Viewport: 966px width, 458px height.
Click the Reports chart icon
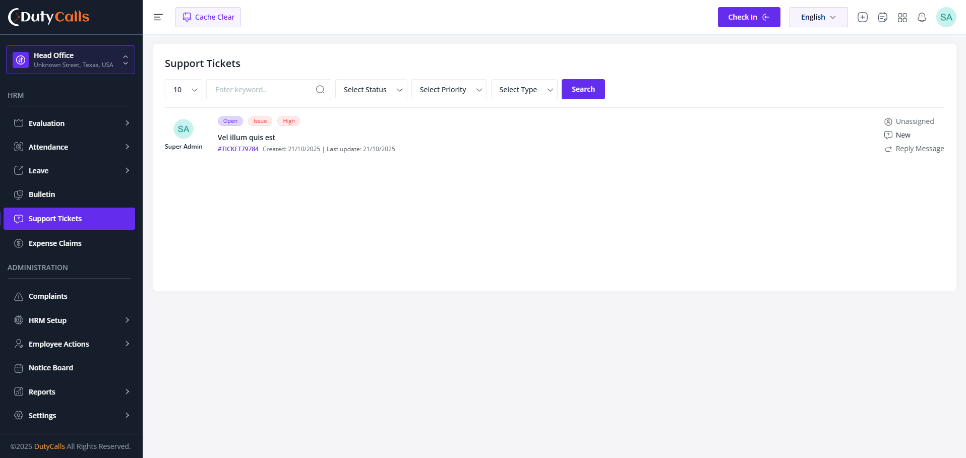[x=19, y=391]
